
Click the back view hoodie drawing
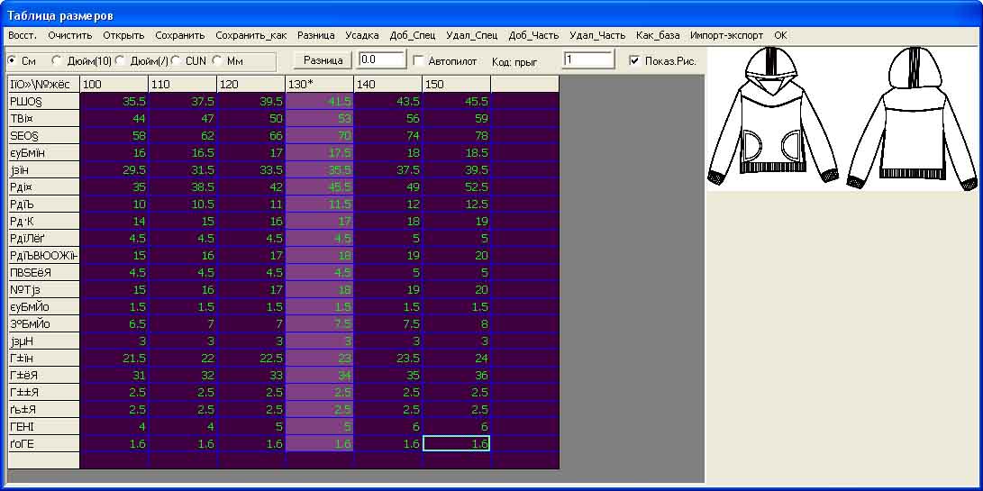point(912,117)
